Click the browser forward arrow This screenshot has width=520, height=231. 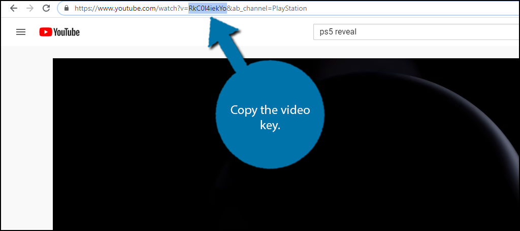point(30,8)
